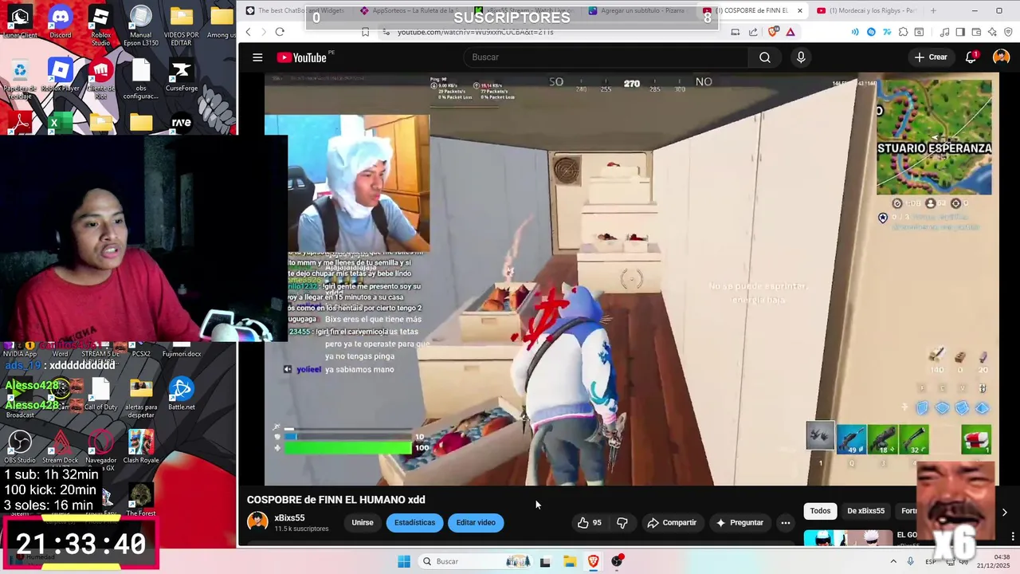
Task: Open Stream Dock desktop shortcut
Action: [x=61, y=447]
